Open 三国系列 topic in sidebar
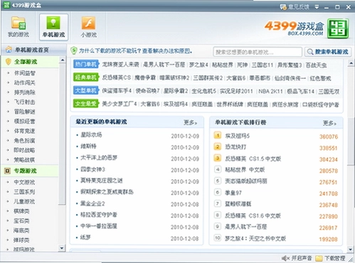Viewport: 355px width, 263px height. pos(24,192)
